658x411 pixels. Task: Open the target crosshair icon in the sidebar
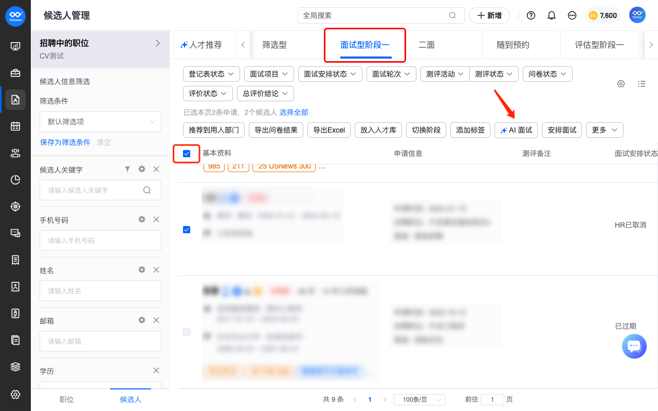(x=15, y=207)
